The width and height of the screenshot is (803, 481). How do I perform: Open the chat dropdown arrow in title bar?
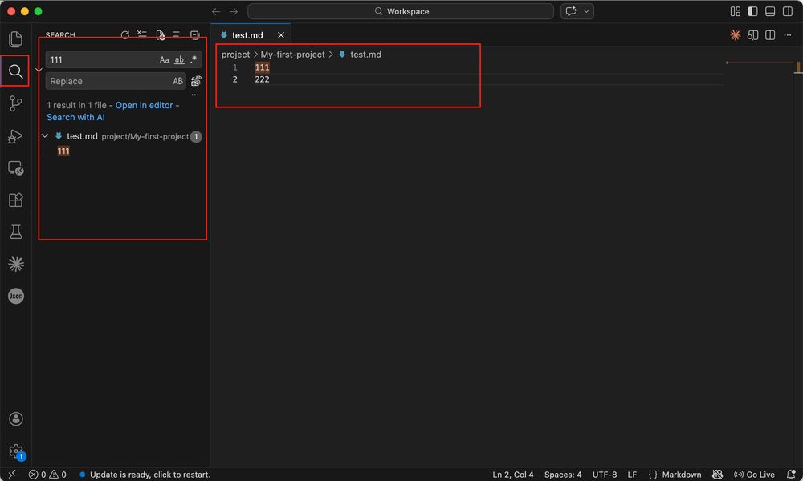tap(587, 11)
